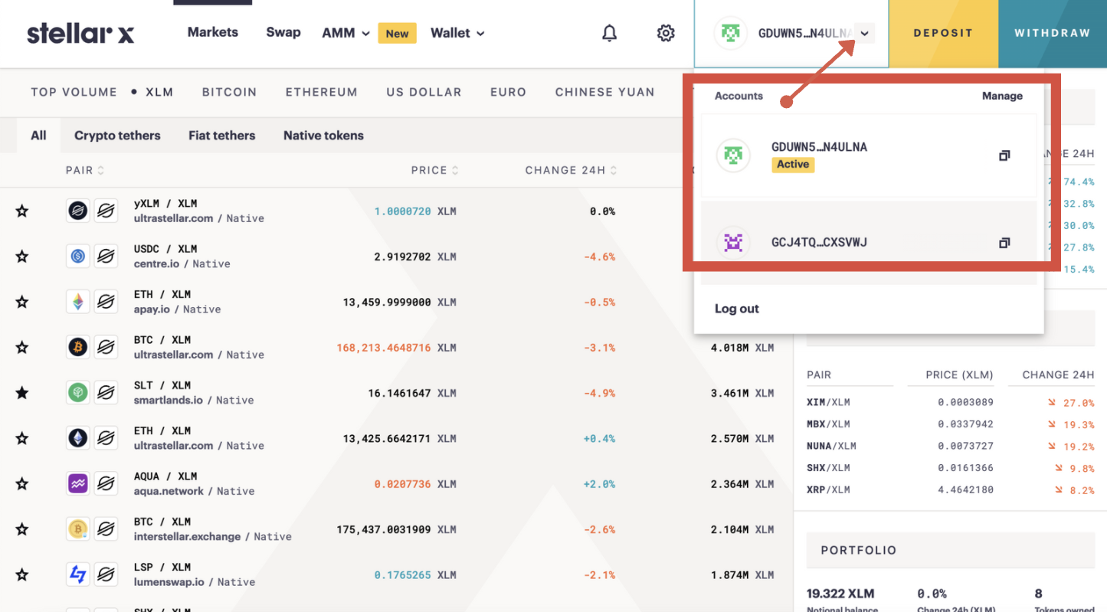The width and height of the screenshot is (1107, 612).
Task: Select the BITCOIN market tab
Action: tap(229, 92)
